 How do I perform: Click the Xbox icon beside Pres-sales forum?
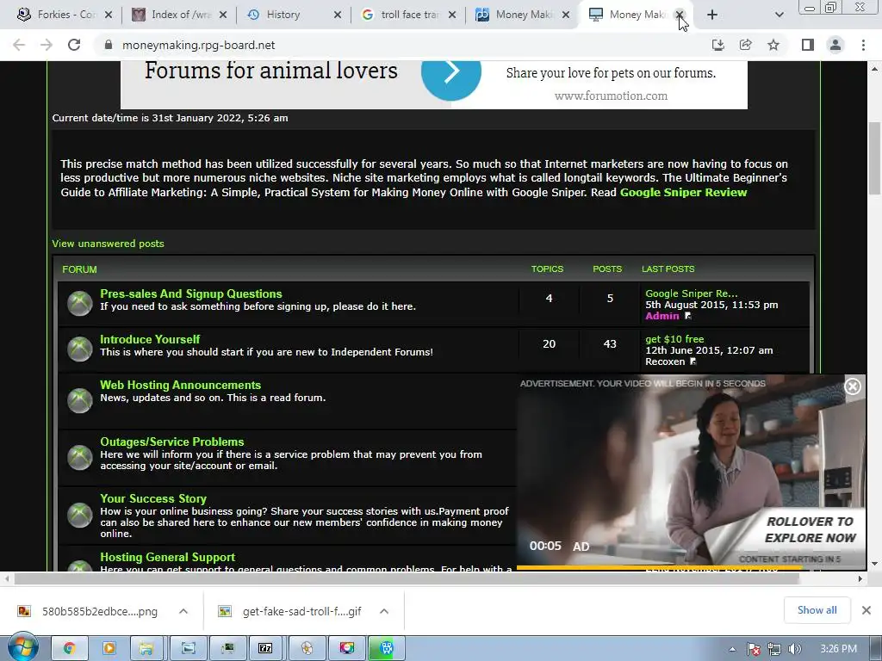pos(80,304)
